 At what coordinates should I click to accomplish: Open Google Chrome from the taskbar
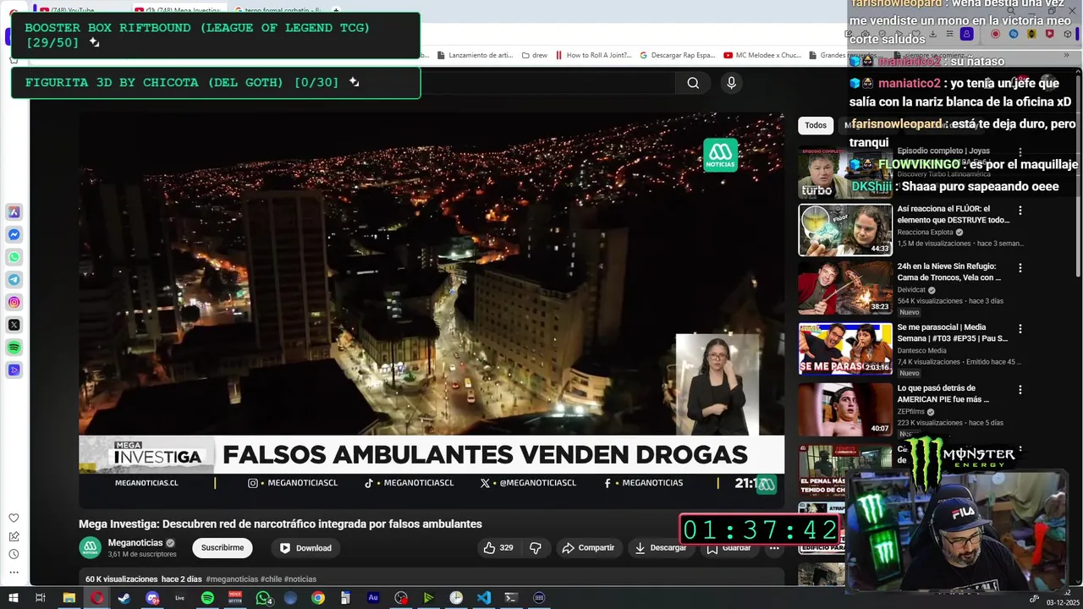318,598
